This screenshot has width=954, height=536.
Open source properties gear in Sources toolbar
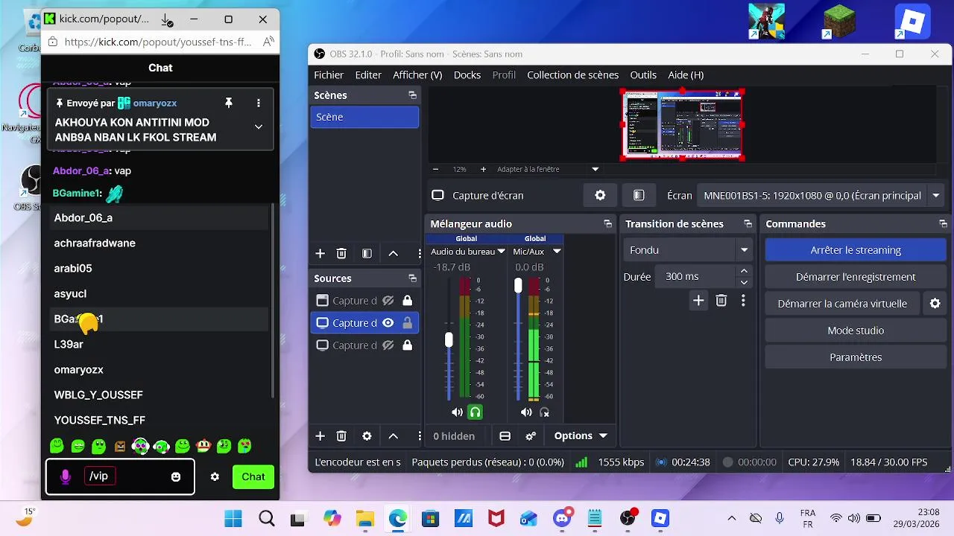click(367, 436)
